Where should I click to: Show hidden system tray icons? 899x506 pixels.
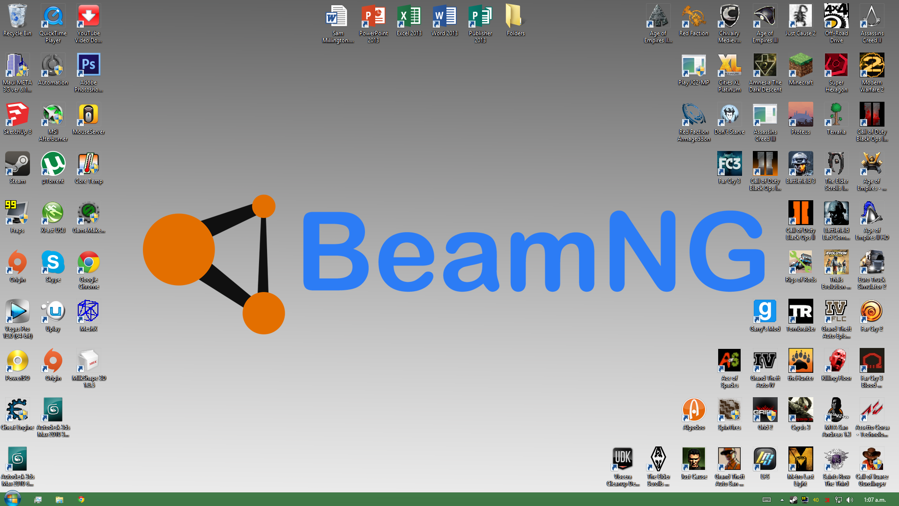pyautogui.click(x=782, y=500)
